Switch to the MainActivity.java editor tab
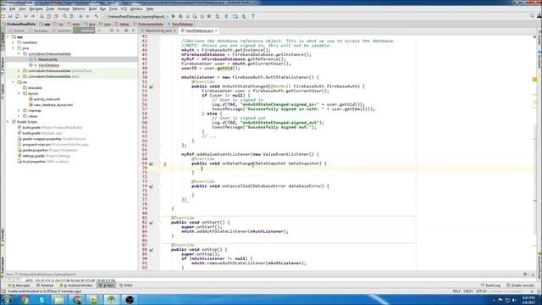542x305 pixels. 158,30
